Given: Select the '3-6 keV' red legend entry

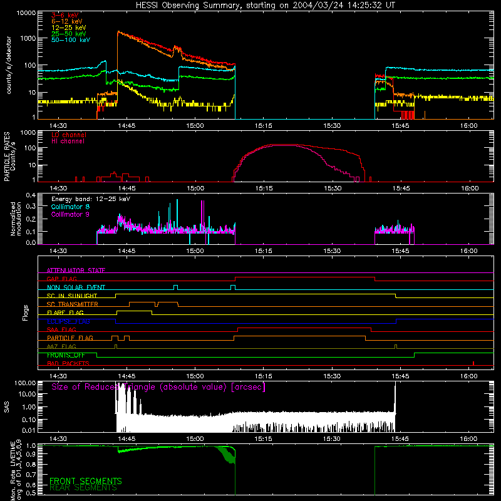Looking at the screenshot, I should (x=65, y=15).
